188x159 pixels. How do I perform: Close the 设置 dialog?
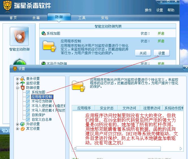186,68
